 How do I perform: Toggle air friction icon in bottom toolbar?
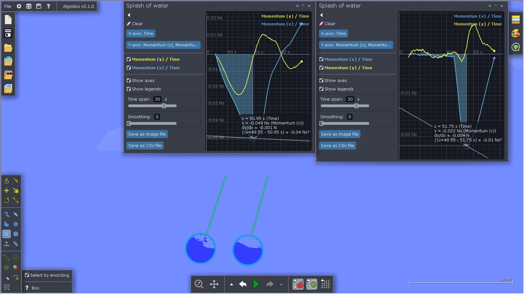click(x=312, y=284)
